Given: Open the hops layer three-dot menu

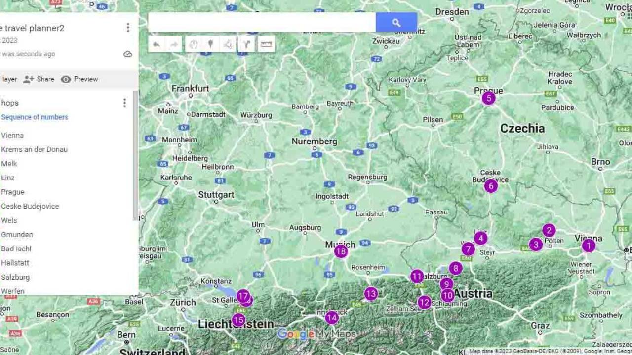Looking at the screenshot, I should click(x=124, y=103).
